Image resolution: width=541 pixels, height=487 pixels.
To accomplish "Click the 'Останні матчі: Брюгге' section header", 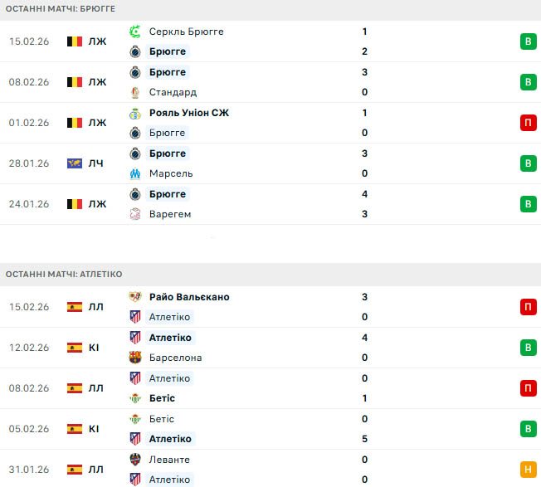I will (61, 8).
